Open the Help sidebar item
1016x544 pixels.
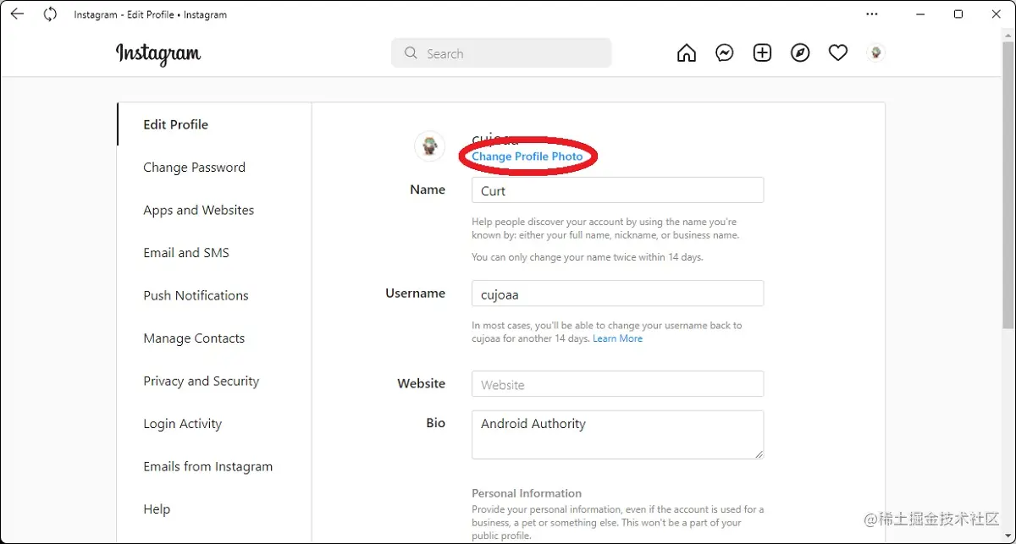(x=157, y=509)
